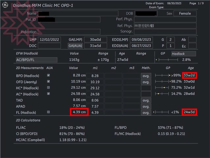Image resolution: width=210 pixels, height=158 pixels.
Task: Open the Sex field showing Female
Action: [x=185, y=13]
